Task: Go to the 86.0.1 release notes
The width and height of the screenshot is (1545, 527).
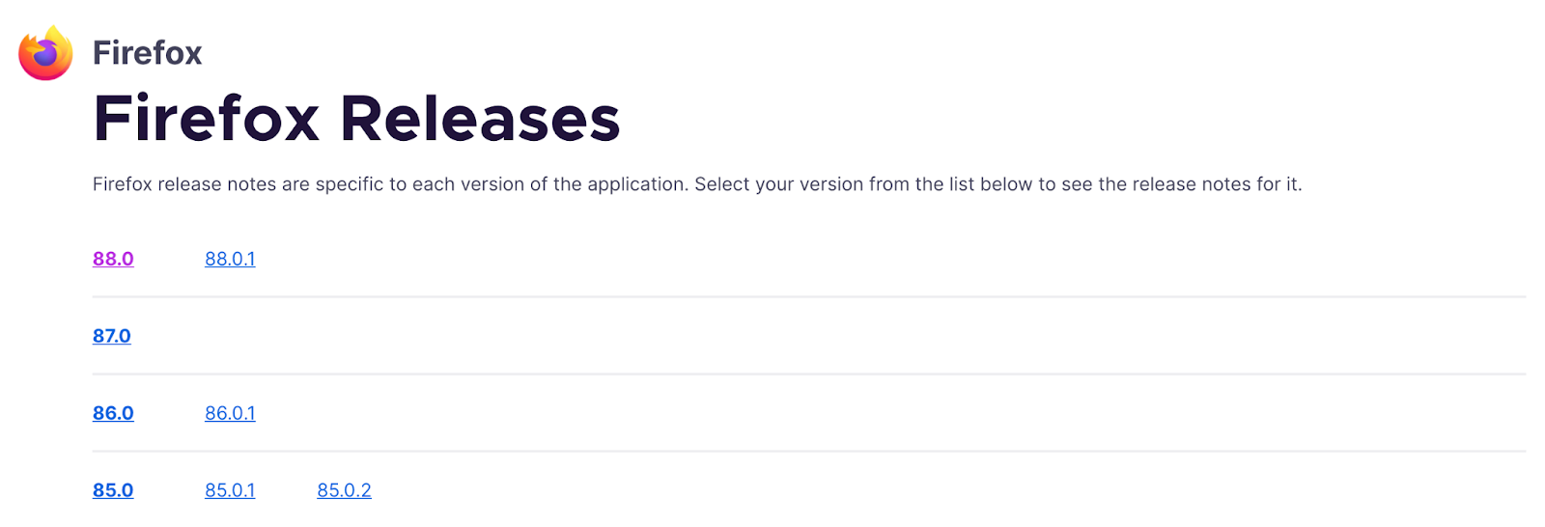Action: click(230, 413)
